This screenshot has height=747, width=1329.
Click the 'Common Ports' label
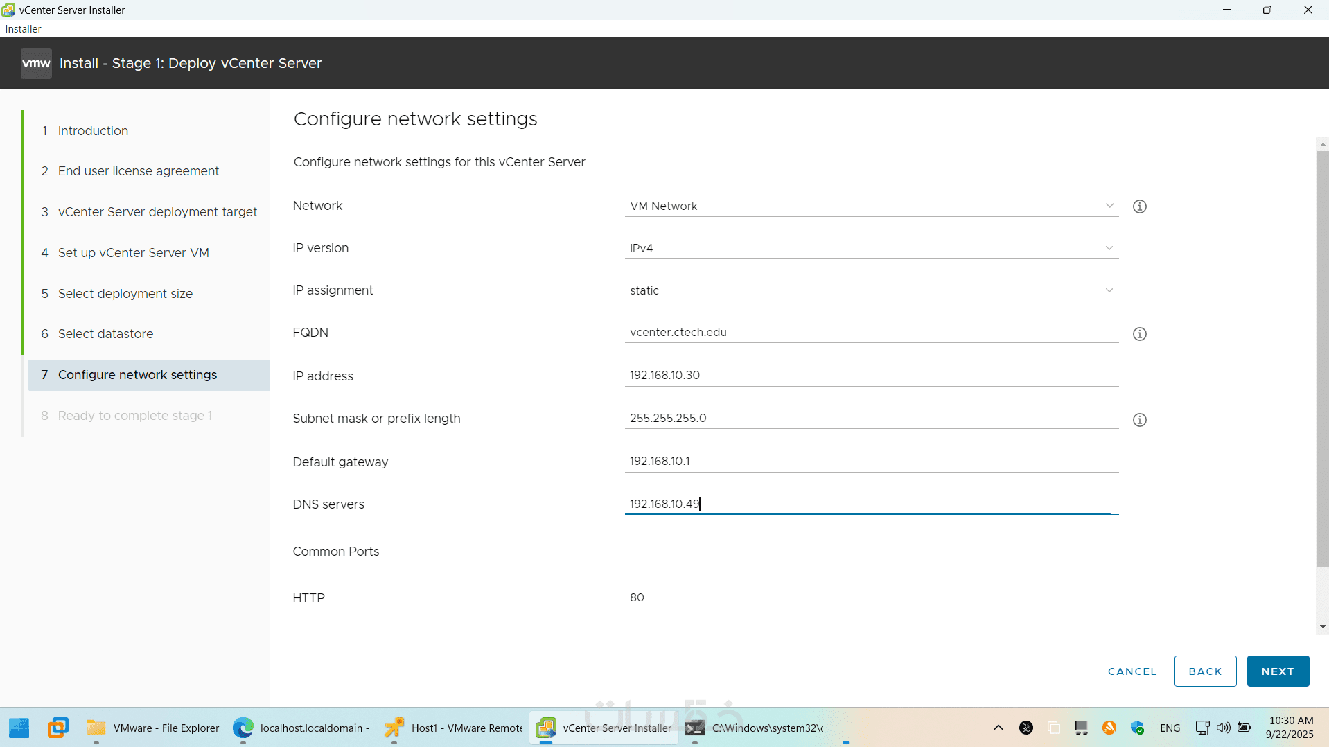click(x=336, y=552)
